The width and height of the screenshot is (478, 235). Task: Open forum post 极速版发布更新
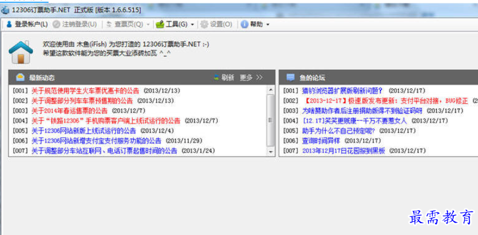(x=386, y=101)
